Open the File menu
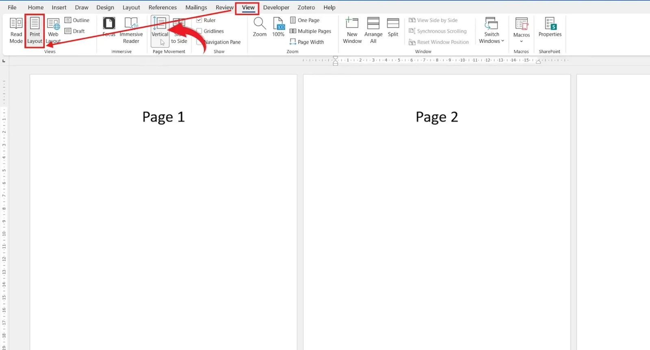The image size is (650, 350). (x=12, y=7)
